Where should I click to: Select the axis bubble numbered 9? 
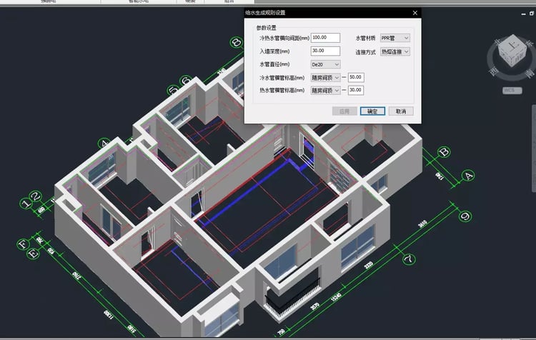click(x=465, y=216)
